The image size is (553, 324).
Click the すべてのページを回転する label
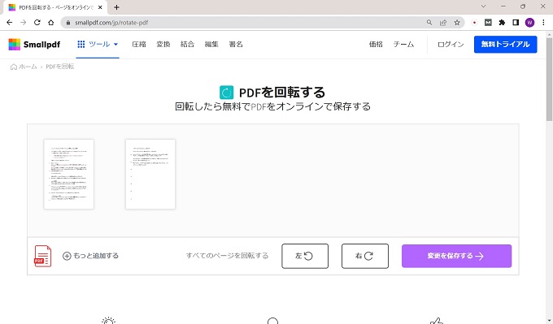coord(227,256)
